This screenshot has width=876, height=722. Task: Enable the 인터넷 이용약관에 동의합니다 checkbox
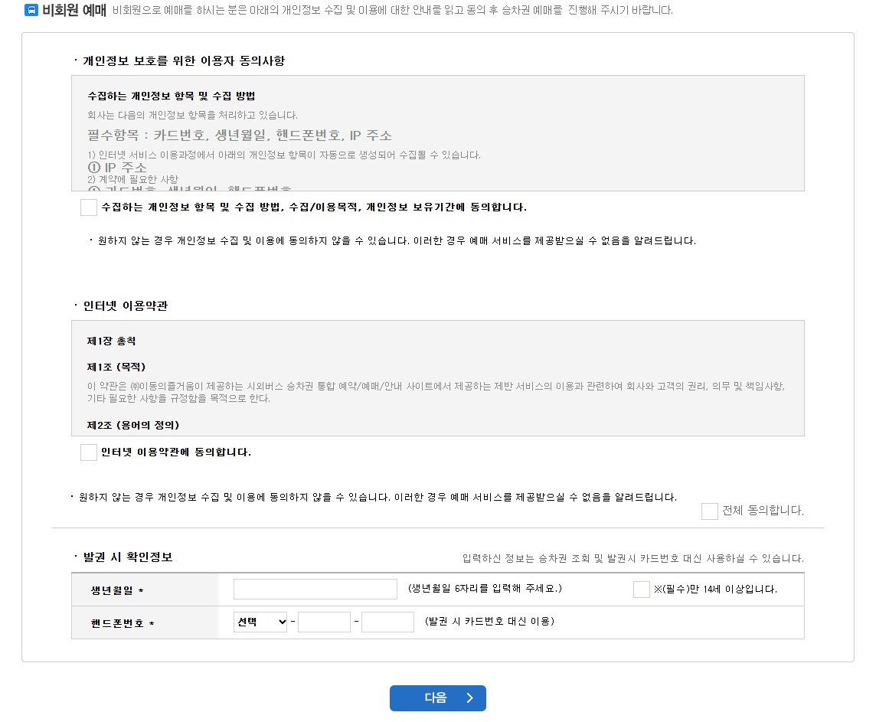point(88,452)
